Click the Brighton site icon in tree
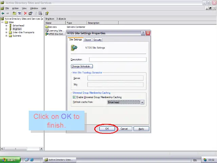The width and height of the screenshot is (217, 163). tap(11, 29)
